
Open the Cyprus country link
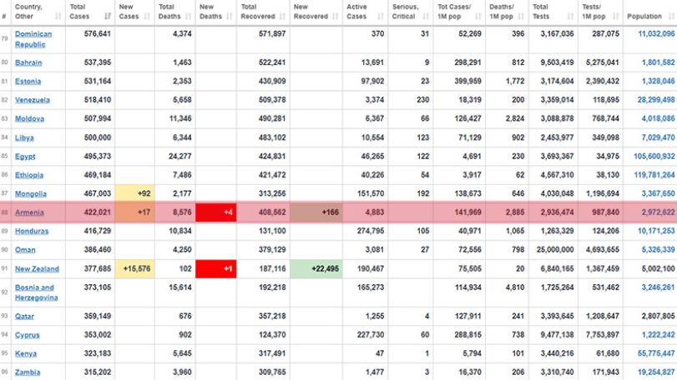(28, 335)
